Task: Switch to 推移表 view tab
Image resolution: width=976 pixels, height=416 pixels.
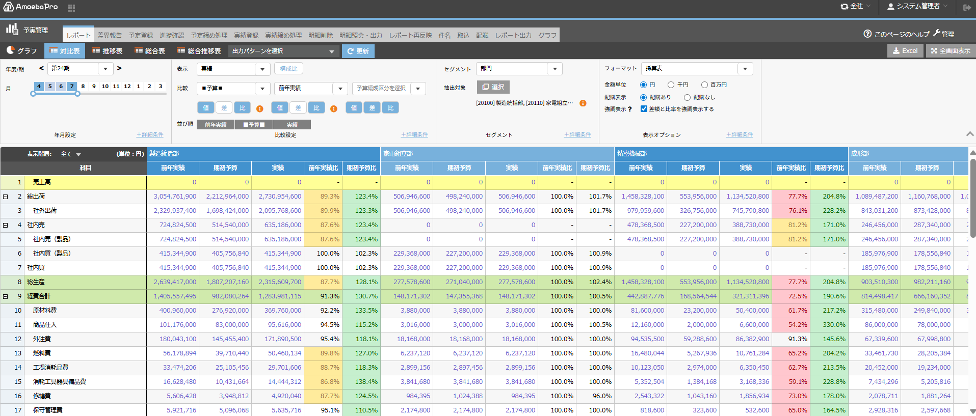Action: [107, 51]
